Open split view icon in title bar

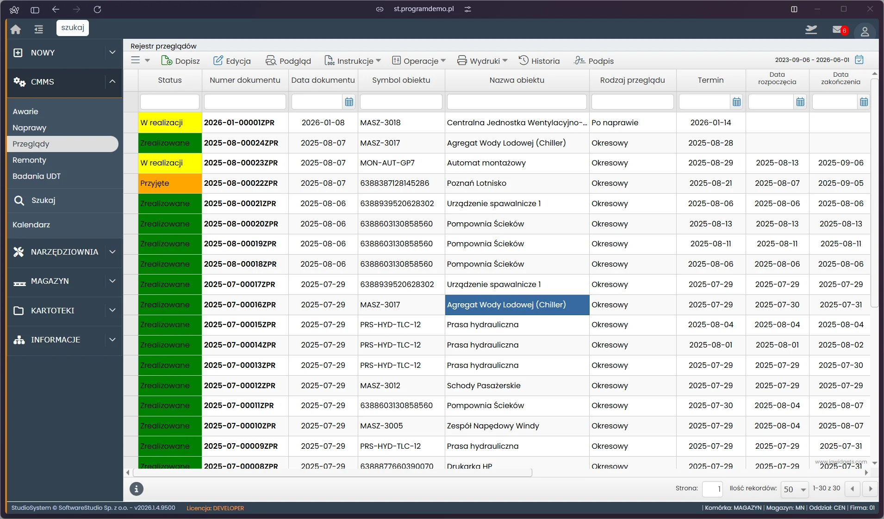click(794, 9)
